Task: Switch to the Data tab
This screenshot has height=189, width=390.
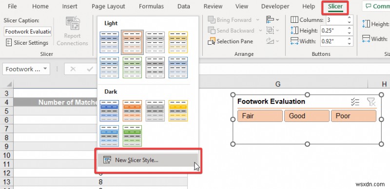Action: click(x=184, y=6)
